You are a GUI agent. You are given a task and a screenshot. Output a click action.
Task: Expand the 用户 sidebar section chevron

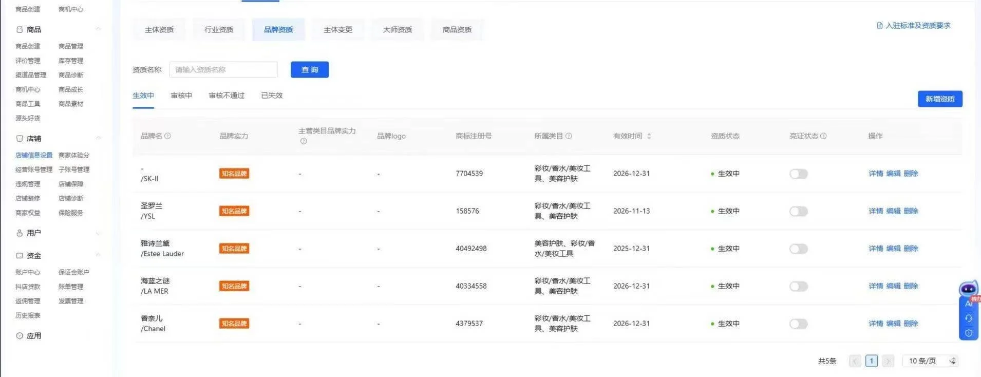pos(98,233)
